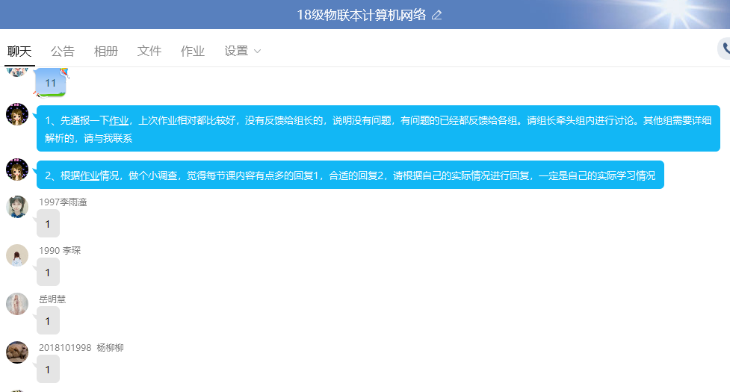The height and width of the screenshot is (392, 730).
Task: Open the 文件 tab
Action: click(x=149, y=52)
